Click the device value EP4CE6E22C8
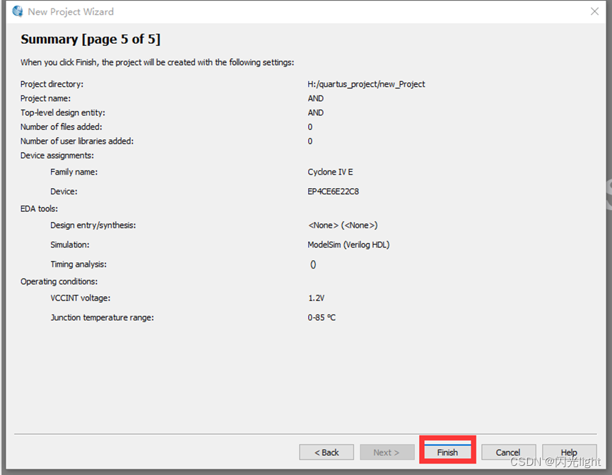612x475 pixels. click(334, 192)
